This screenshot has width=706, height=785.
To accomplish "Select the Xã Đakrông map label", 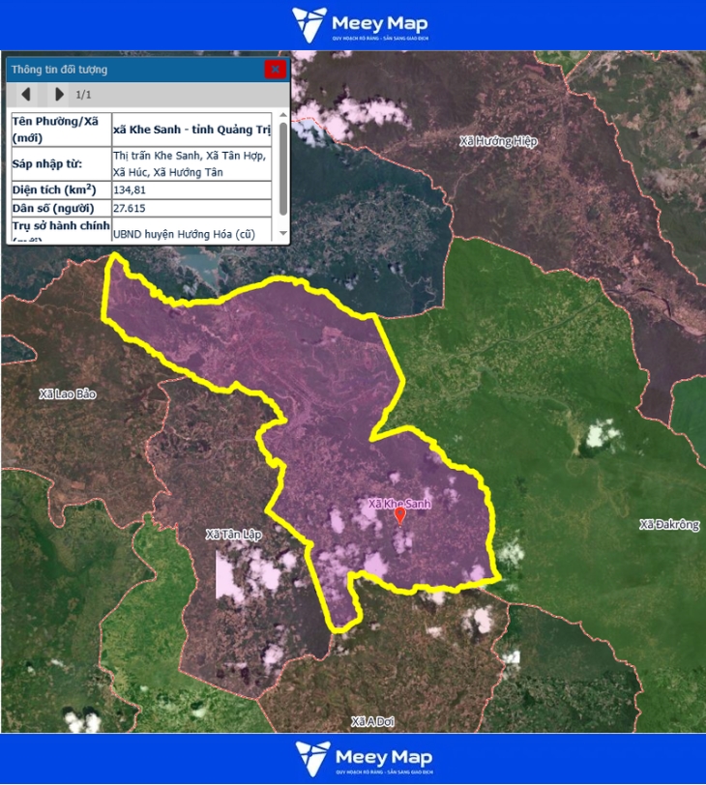I will point(668,525).
